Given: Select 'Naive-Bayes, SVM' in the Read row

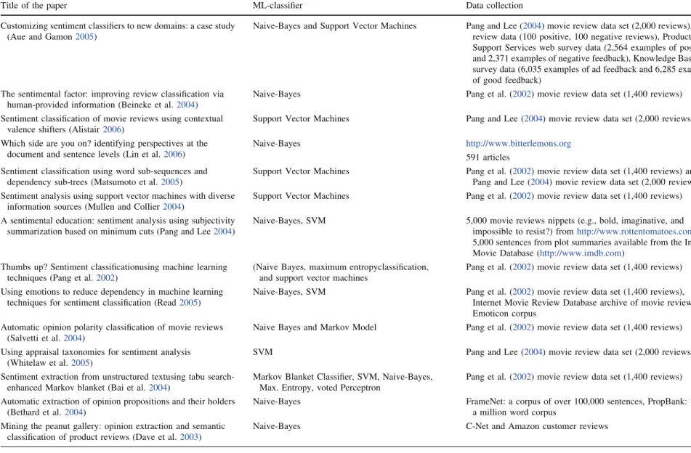Looking at the screenshot, I should point(289,292).
